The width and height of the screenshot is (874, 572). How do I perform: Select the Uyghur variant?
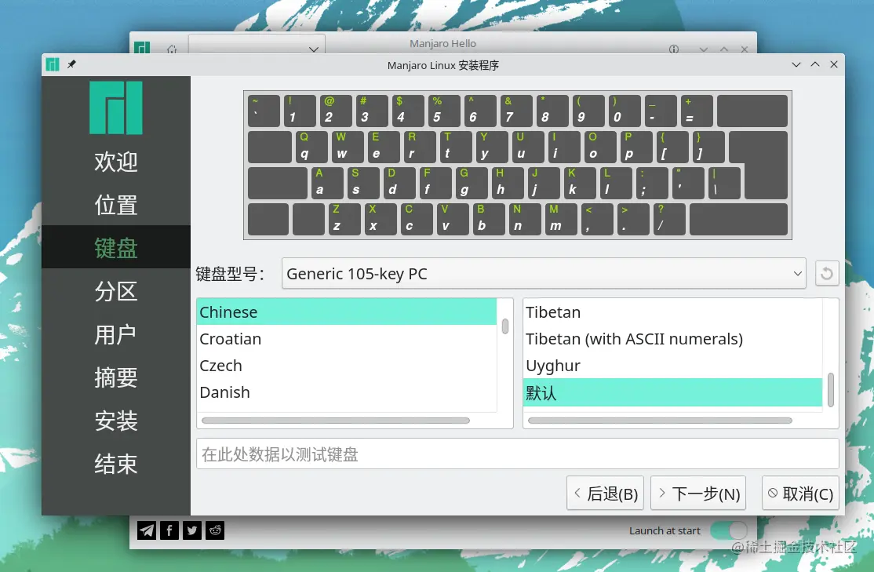[x=673, y=365]
